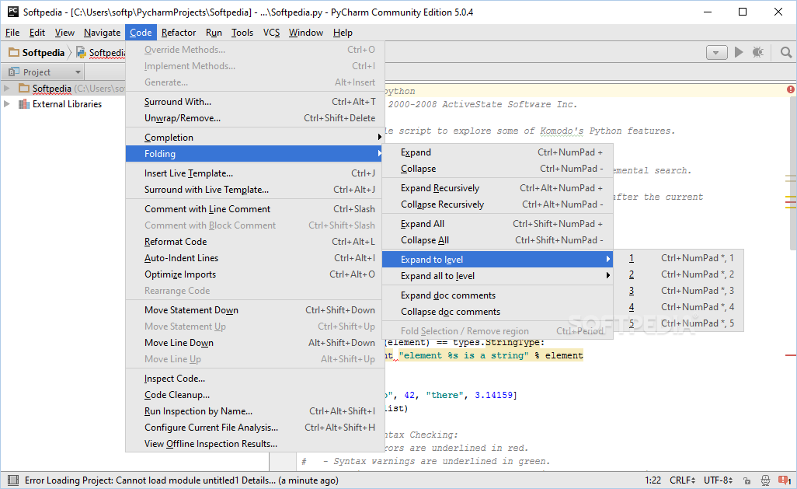Choose Expand to level 3

coord(679,291)
